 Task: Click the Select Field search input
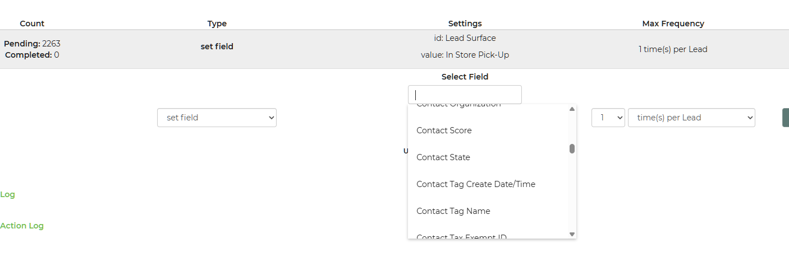(x=465, y=95)
